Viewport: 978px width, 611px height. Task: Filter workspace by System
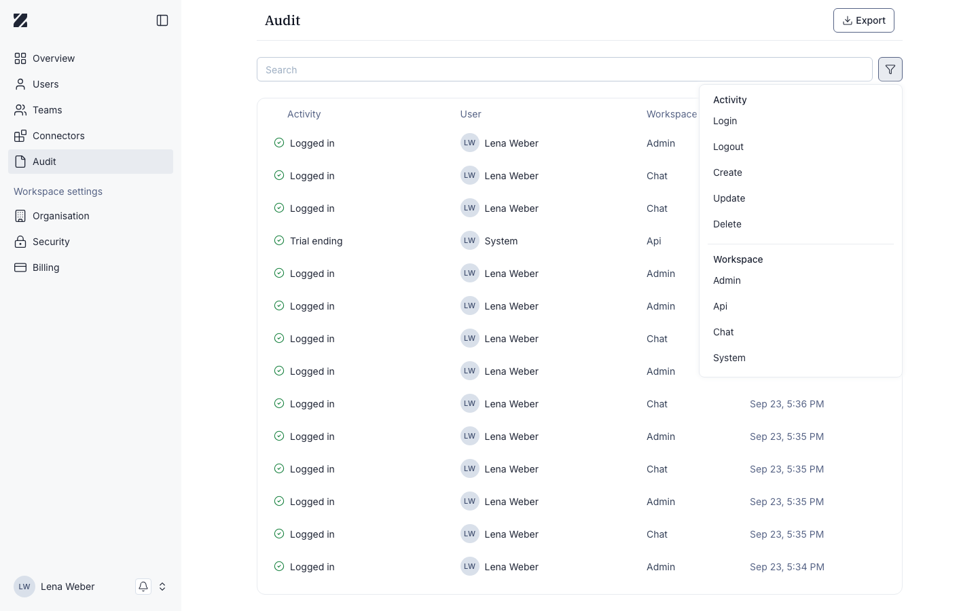(x=801, y=358)
